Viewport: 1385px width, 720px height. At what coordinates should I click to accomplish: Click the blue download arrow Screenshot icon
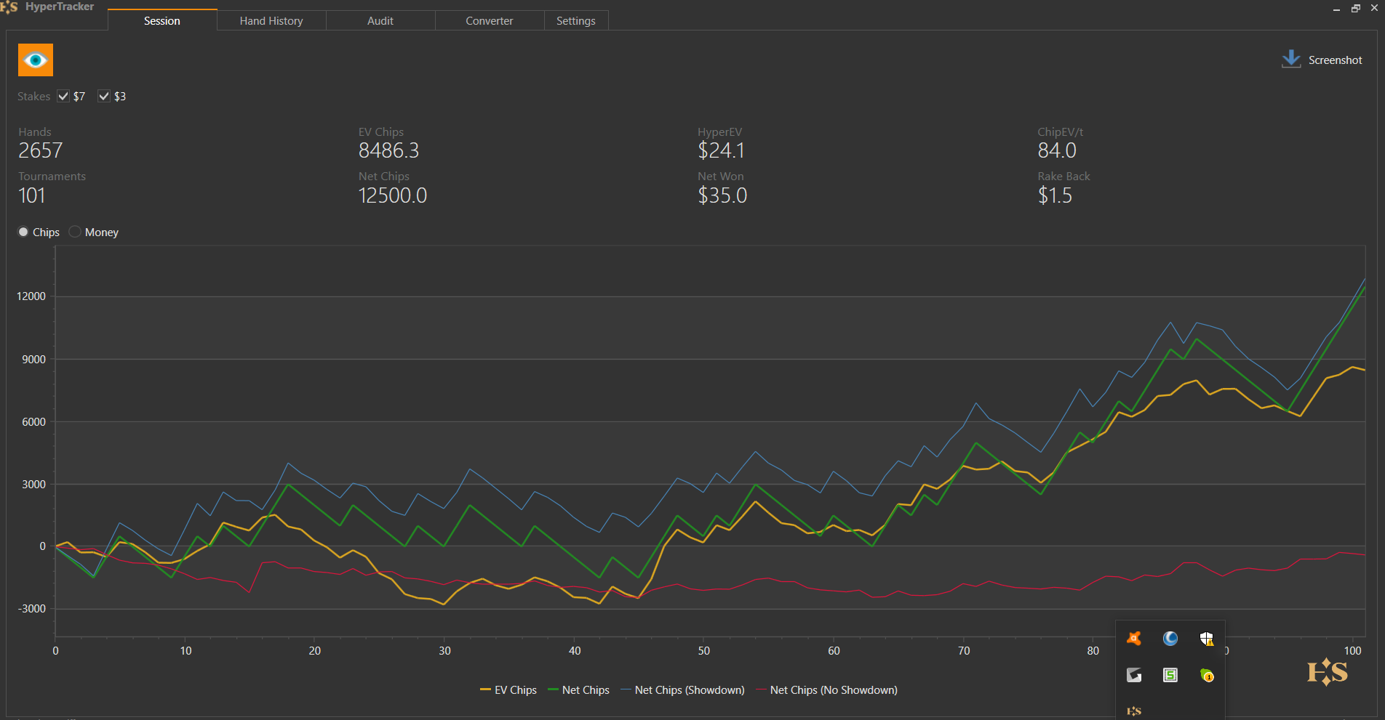[x=1291, y=60]
